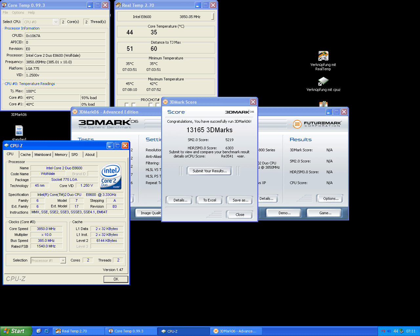Click the 3DMark Score title bar icon

[166, 102]
